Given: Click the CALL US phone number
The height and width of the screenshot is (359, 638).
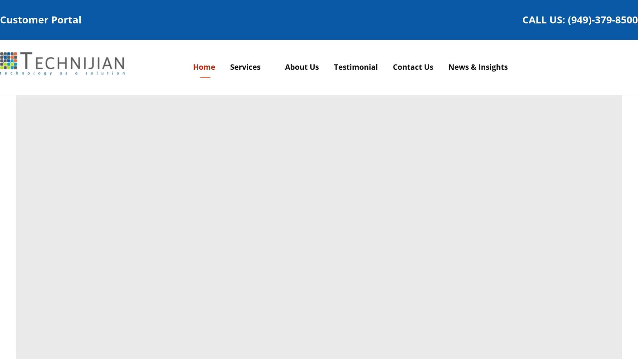Looking at the screenshot, I should click(x=580, y=20).
